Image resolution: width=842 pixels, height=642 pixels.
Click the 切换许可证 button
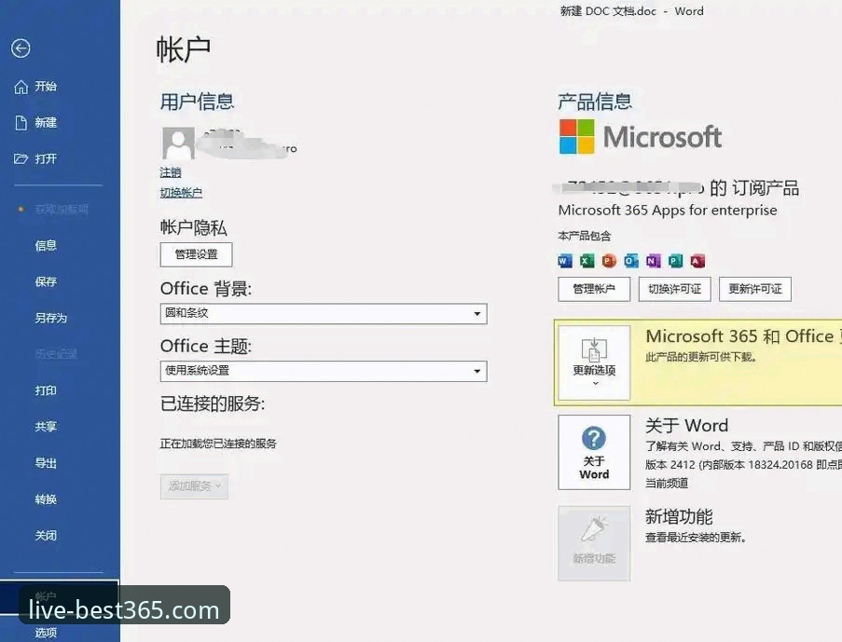click(x=674, y=290)
